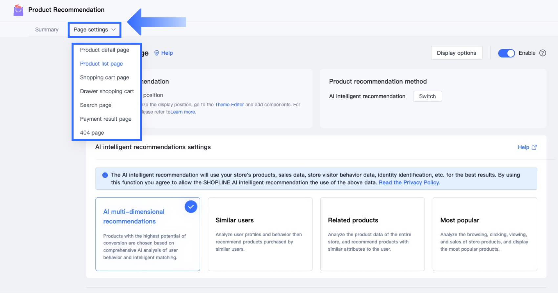The image size is (558, 293).
Task: Click the Product Recommendation app logo
Action: click(18, 10)
